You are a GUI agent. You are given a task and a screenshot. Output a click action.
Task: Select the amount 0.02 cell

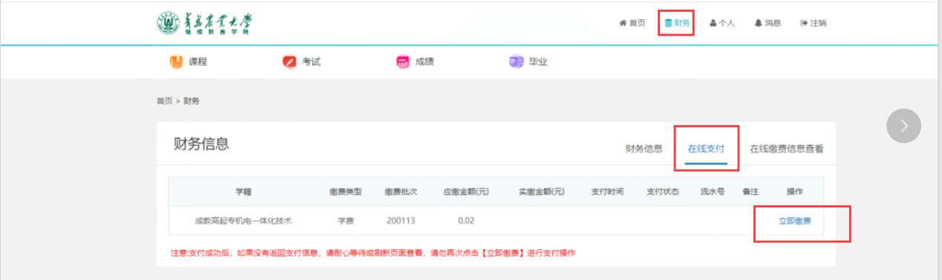466,221
